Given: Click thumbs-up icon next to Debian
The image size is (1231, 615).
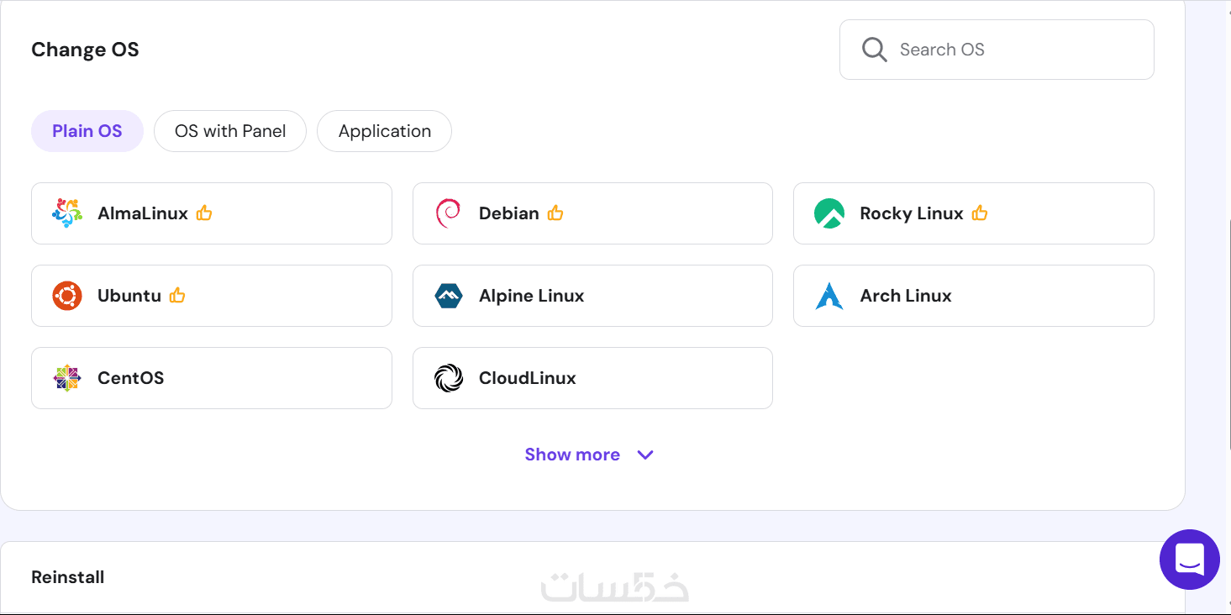Looking at the screenshot, I should 555,213.
